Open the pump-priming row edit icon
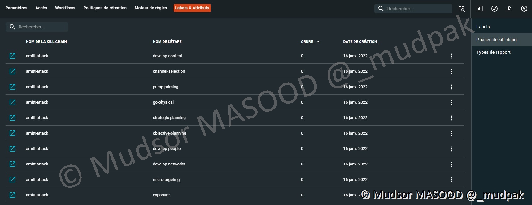This screenshot has height=205, width=532. (12, 87)
